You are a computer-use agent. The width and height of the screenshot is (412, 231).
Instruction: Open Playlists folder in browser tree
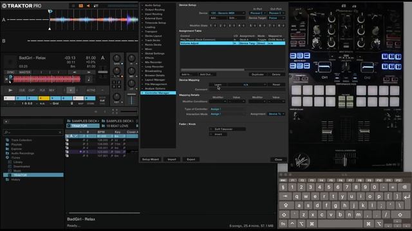(x=16, y=144)
